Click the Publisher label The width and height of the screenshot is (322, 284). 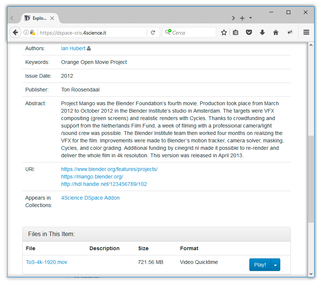(x=37, y=90)
